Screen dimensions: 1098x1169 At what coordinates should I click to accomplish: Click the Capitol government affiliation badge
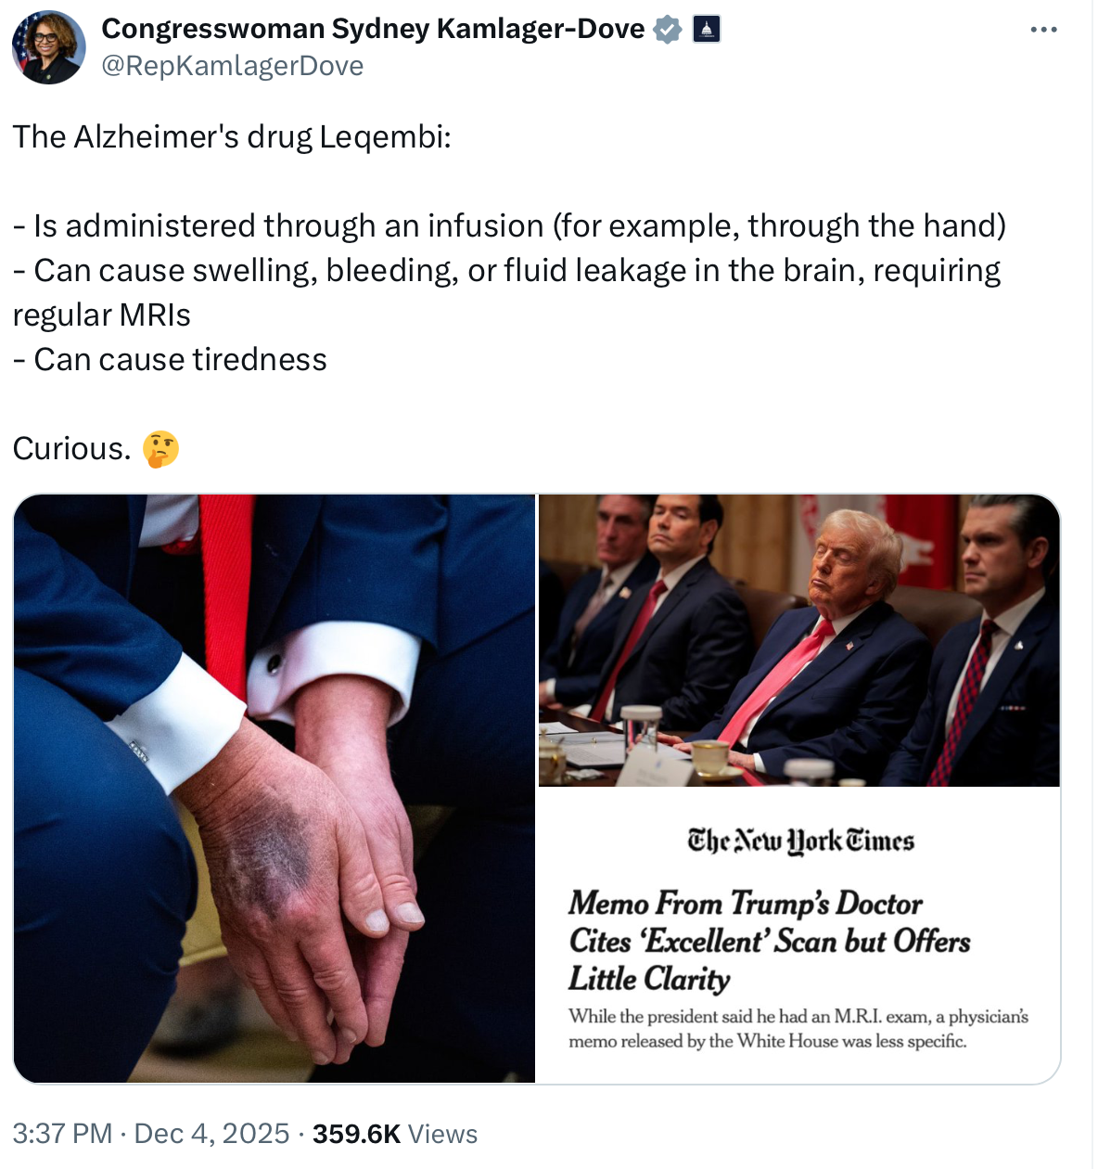point(707,30)
